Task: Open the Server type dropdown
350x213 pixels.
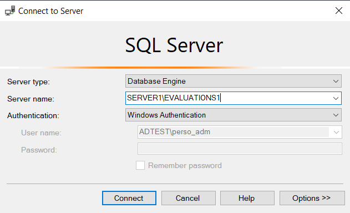Action: coord(234,81)
